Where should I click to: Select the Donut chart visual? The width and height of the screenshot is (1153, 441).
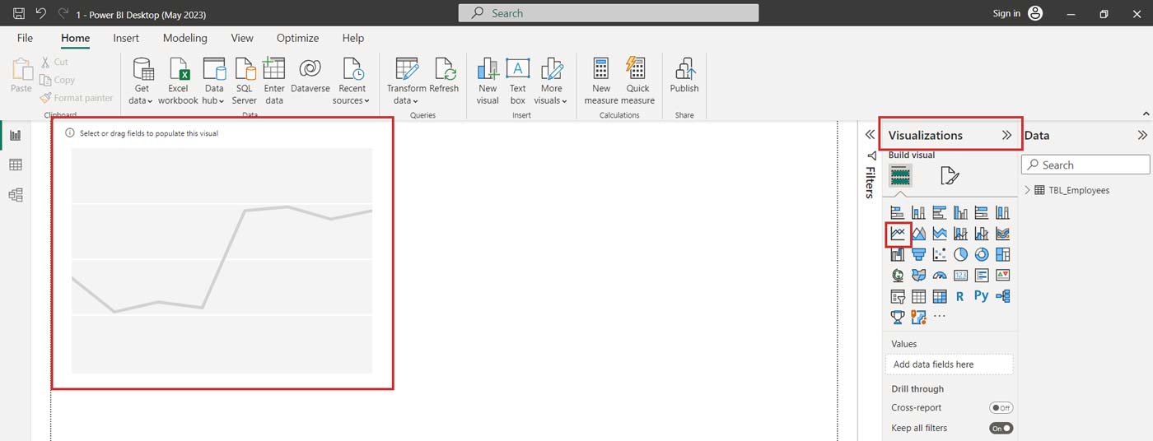[x=982, y=254]
